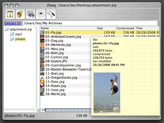Click the flower thumbnail of 05-Maui.jpg

tap(42, 49)
